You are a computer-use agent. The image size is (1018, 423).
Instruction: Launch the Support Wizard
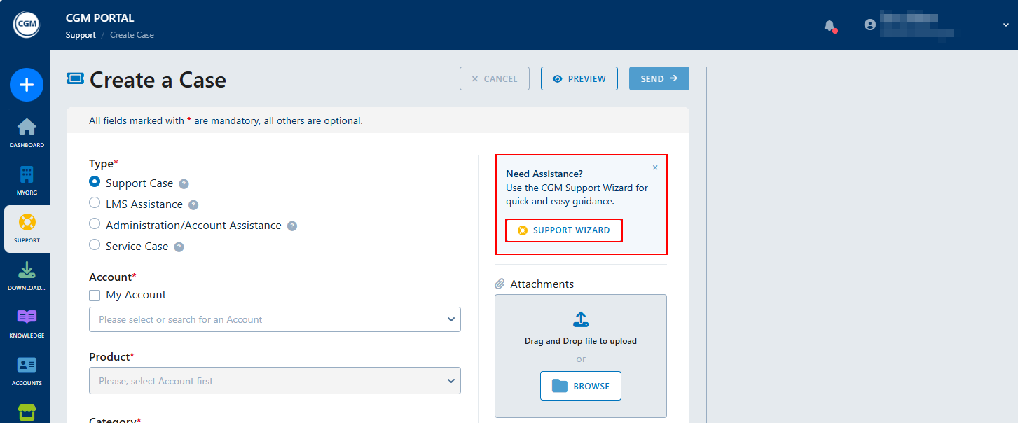[x=563, y=230]
